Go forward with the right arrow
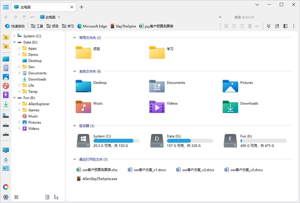Image resolution: width=300 pixels, height=203 pixels. point(15,17)
